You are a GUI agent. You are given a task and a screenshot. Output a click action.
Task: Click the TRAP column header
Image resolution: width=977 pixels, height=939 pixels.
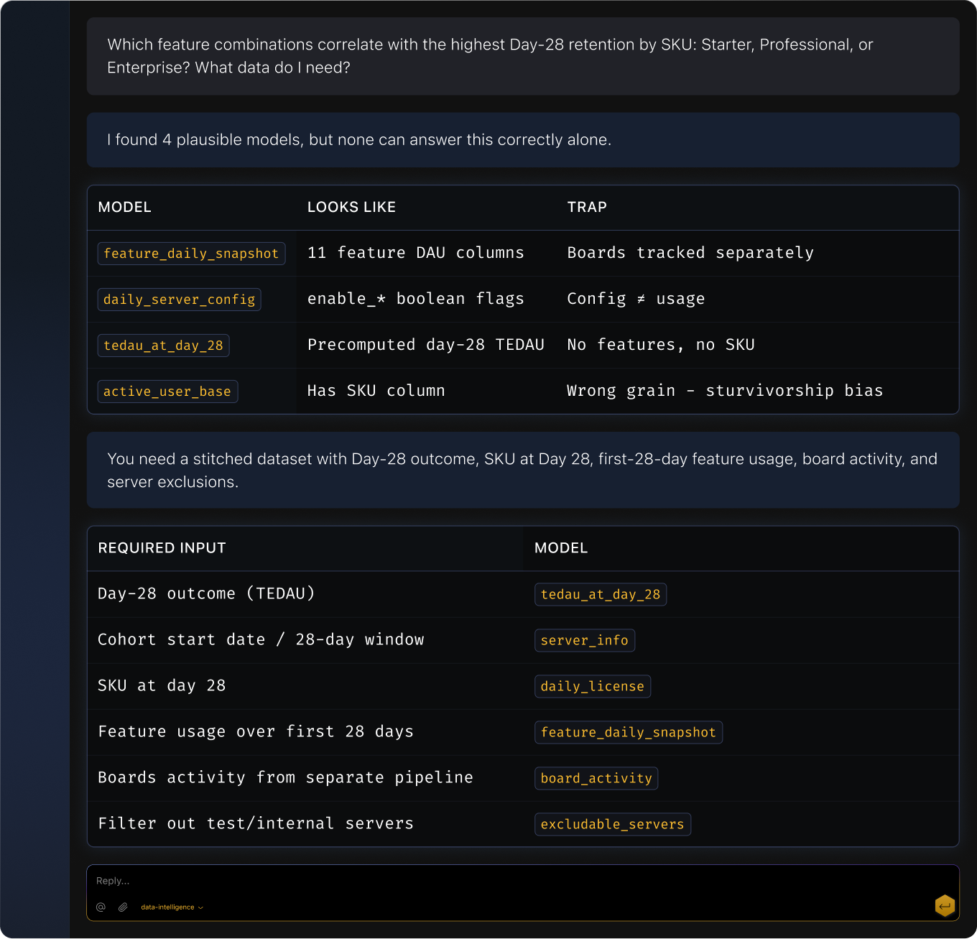(587, 208)
